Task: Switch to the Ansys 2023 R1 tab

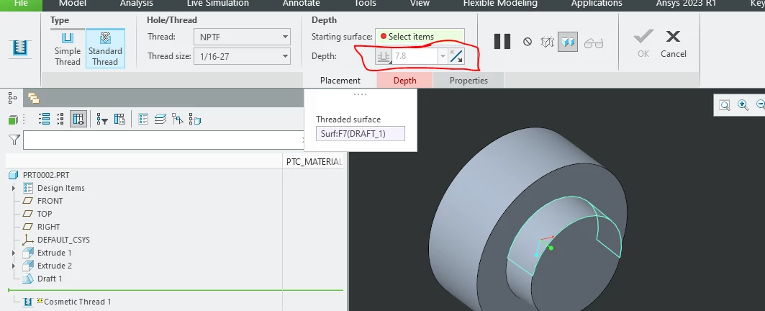Action: click(686, 4)
